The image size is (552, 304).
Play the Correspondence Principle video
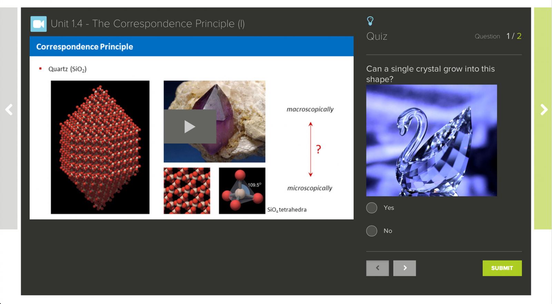click(190, 127)
